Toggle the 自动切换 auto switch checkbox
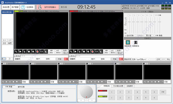173x104 pixels. [126, 35]
